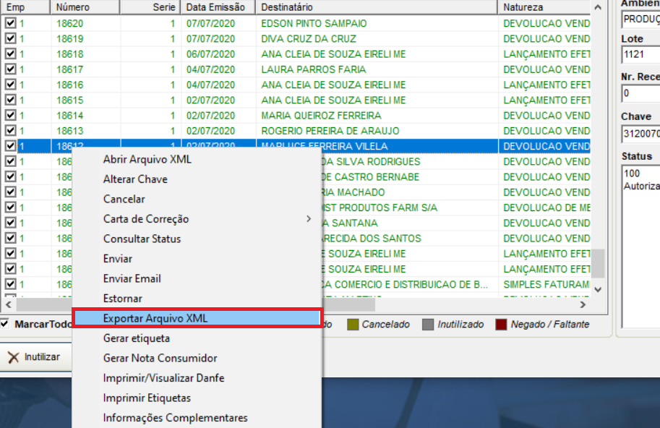Click the vertical scrollbar's up arrow
This screenshot has width=660, height=428.
[x=597, y=7]
